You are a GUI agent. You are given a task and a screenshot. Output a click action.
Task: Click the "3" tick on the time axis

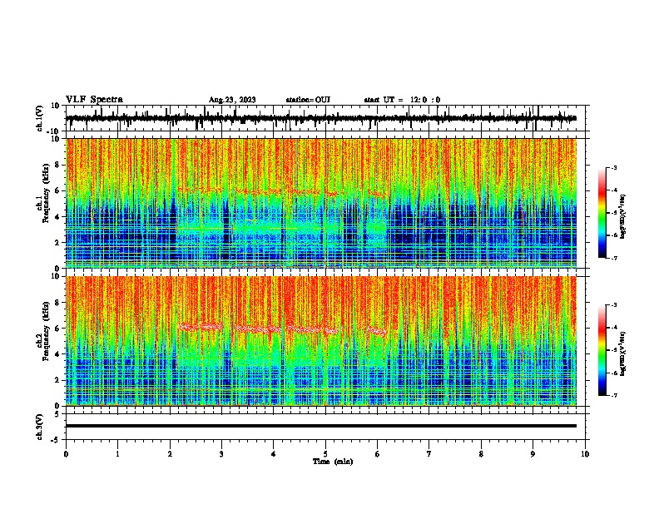point(221,454)
